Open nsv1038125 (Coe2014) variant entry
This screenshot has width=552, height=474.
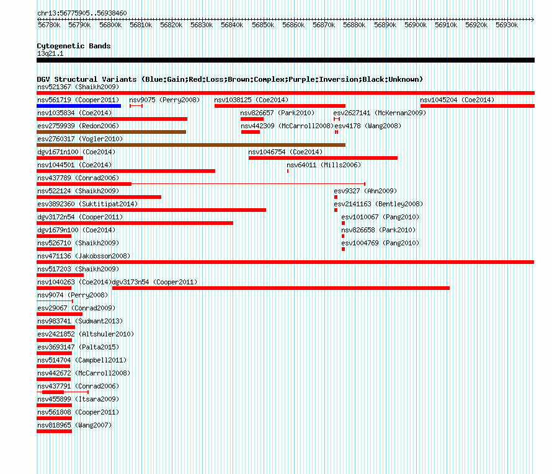(x=251, y=100)
